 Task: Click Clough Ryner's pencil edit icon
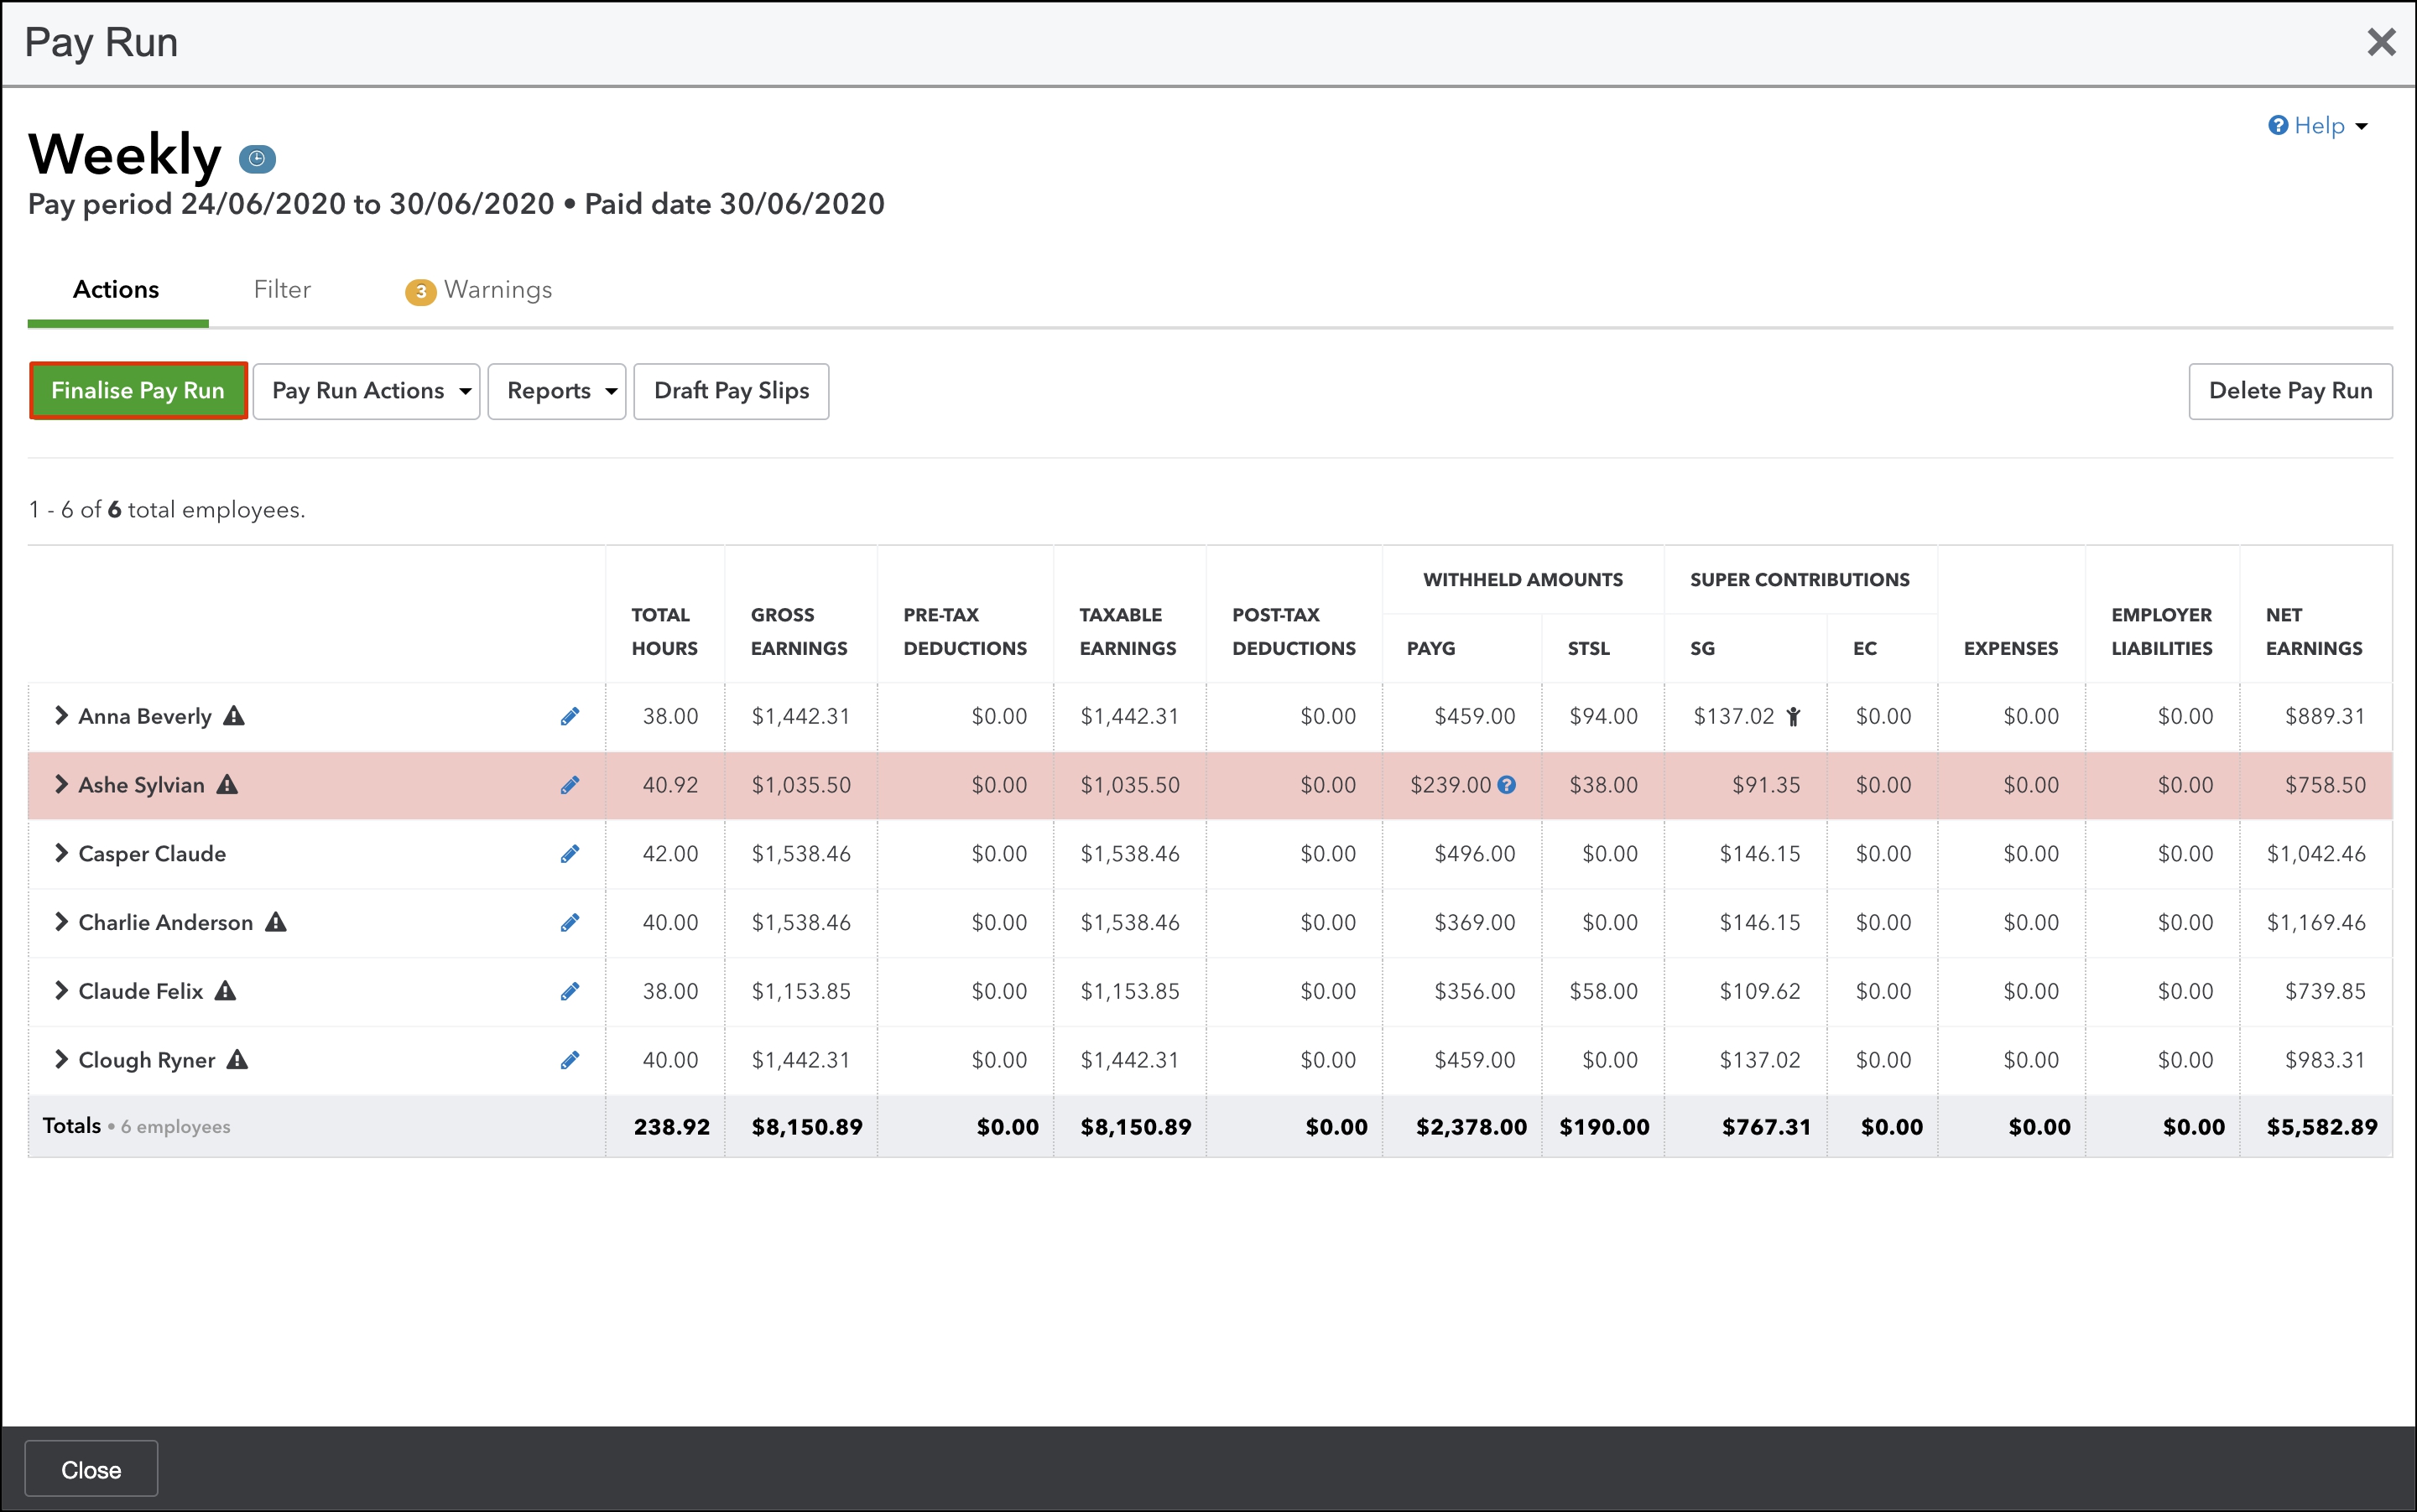tap(570, 1060)
